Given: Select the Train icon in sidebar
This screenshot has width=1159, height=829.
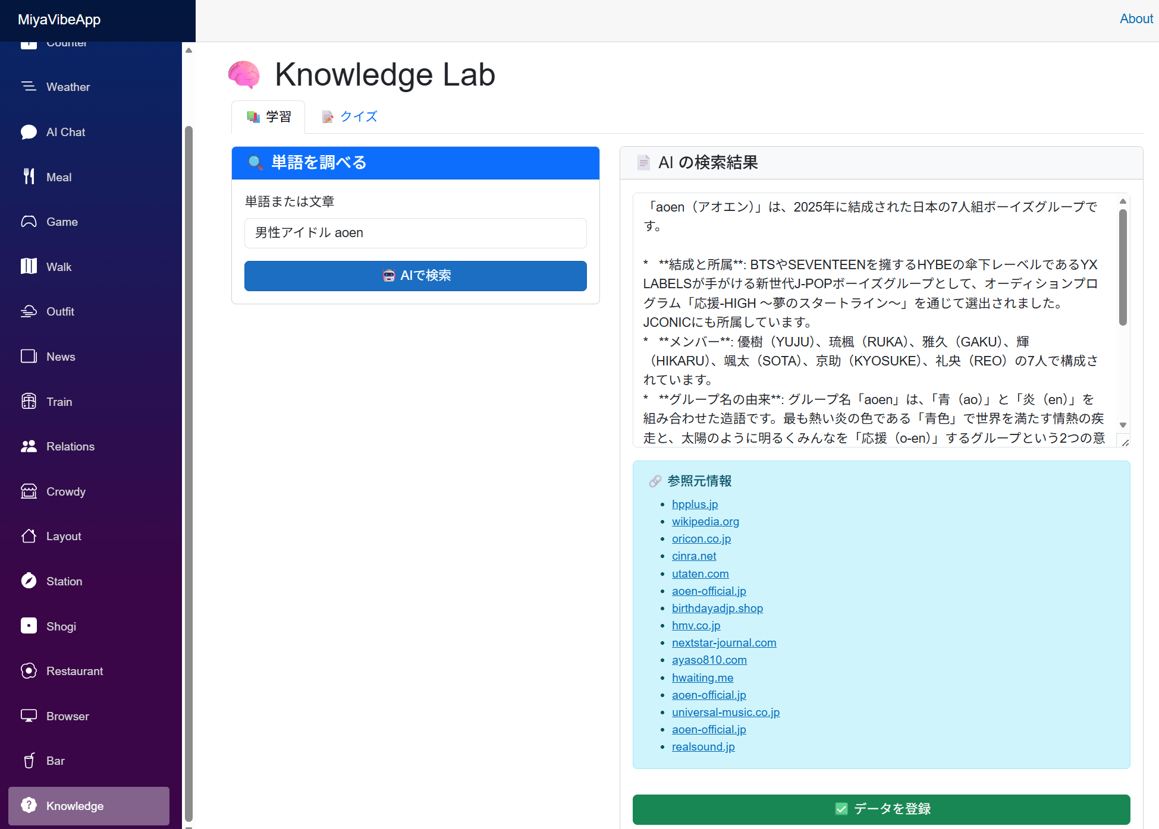Looking at the screenshot, I should pos(29,401).
